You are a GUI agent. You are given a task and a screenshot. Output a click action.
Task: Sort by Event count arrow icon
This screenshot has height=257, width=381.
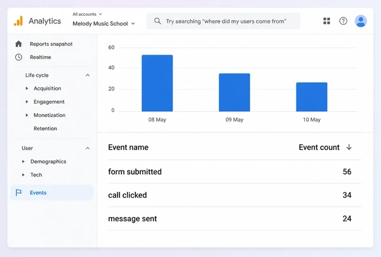tap(349, 147)
